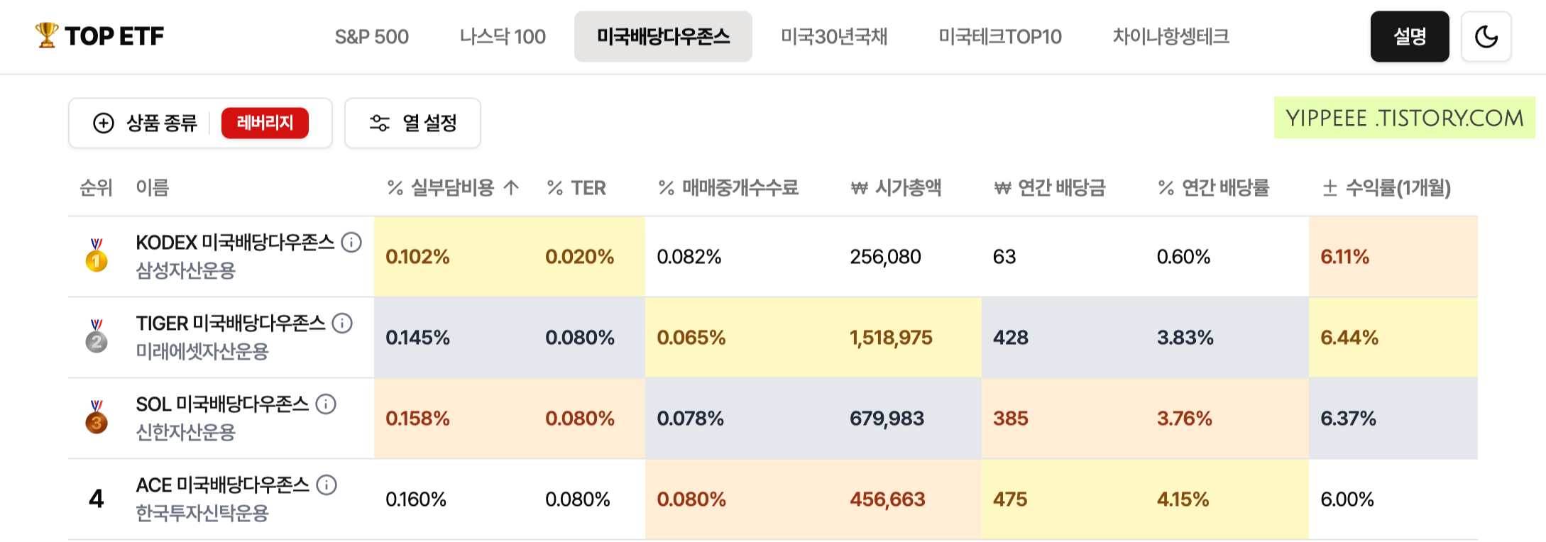
Task: Open the 설명 button
Action: click(x=1410, y=36)
